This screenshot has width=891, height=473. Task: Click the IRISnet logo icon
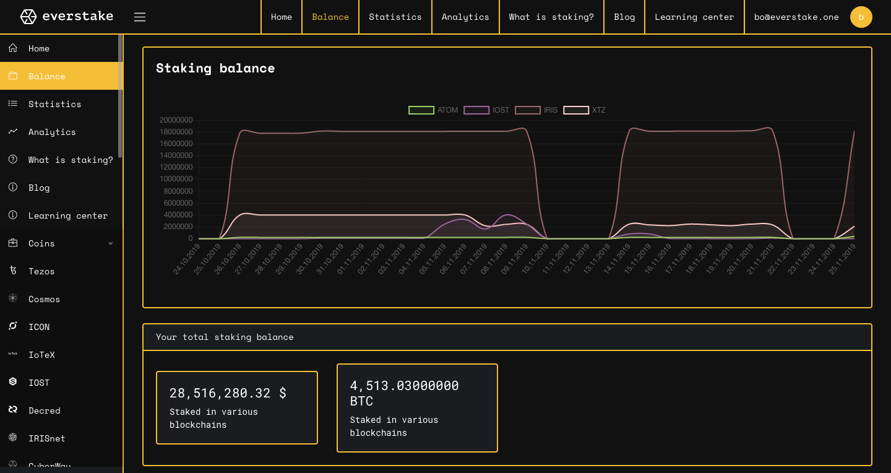(x=13, y=438)
